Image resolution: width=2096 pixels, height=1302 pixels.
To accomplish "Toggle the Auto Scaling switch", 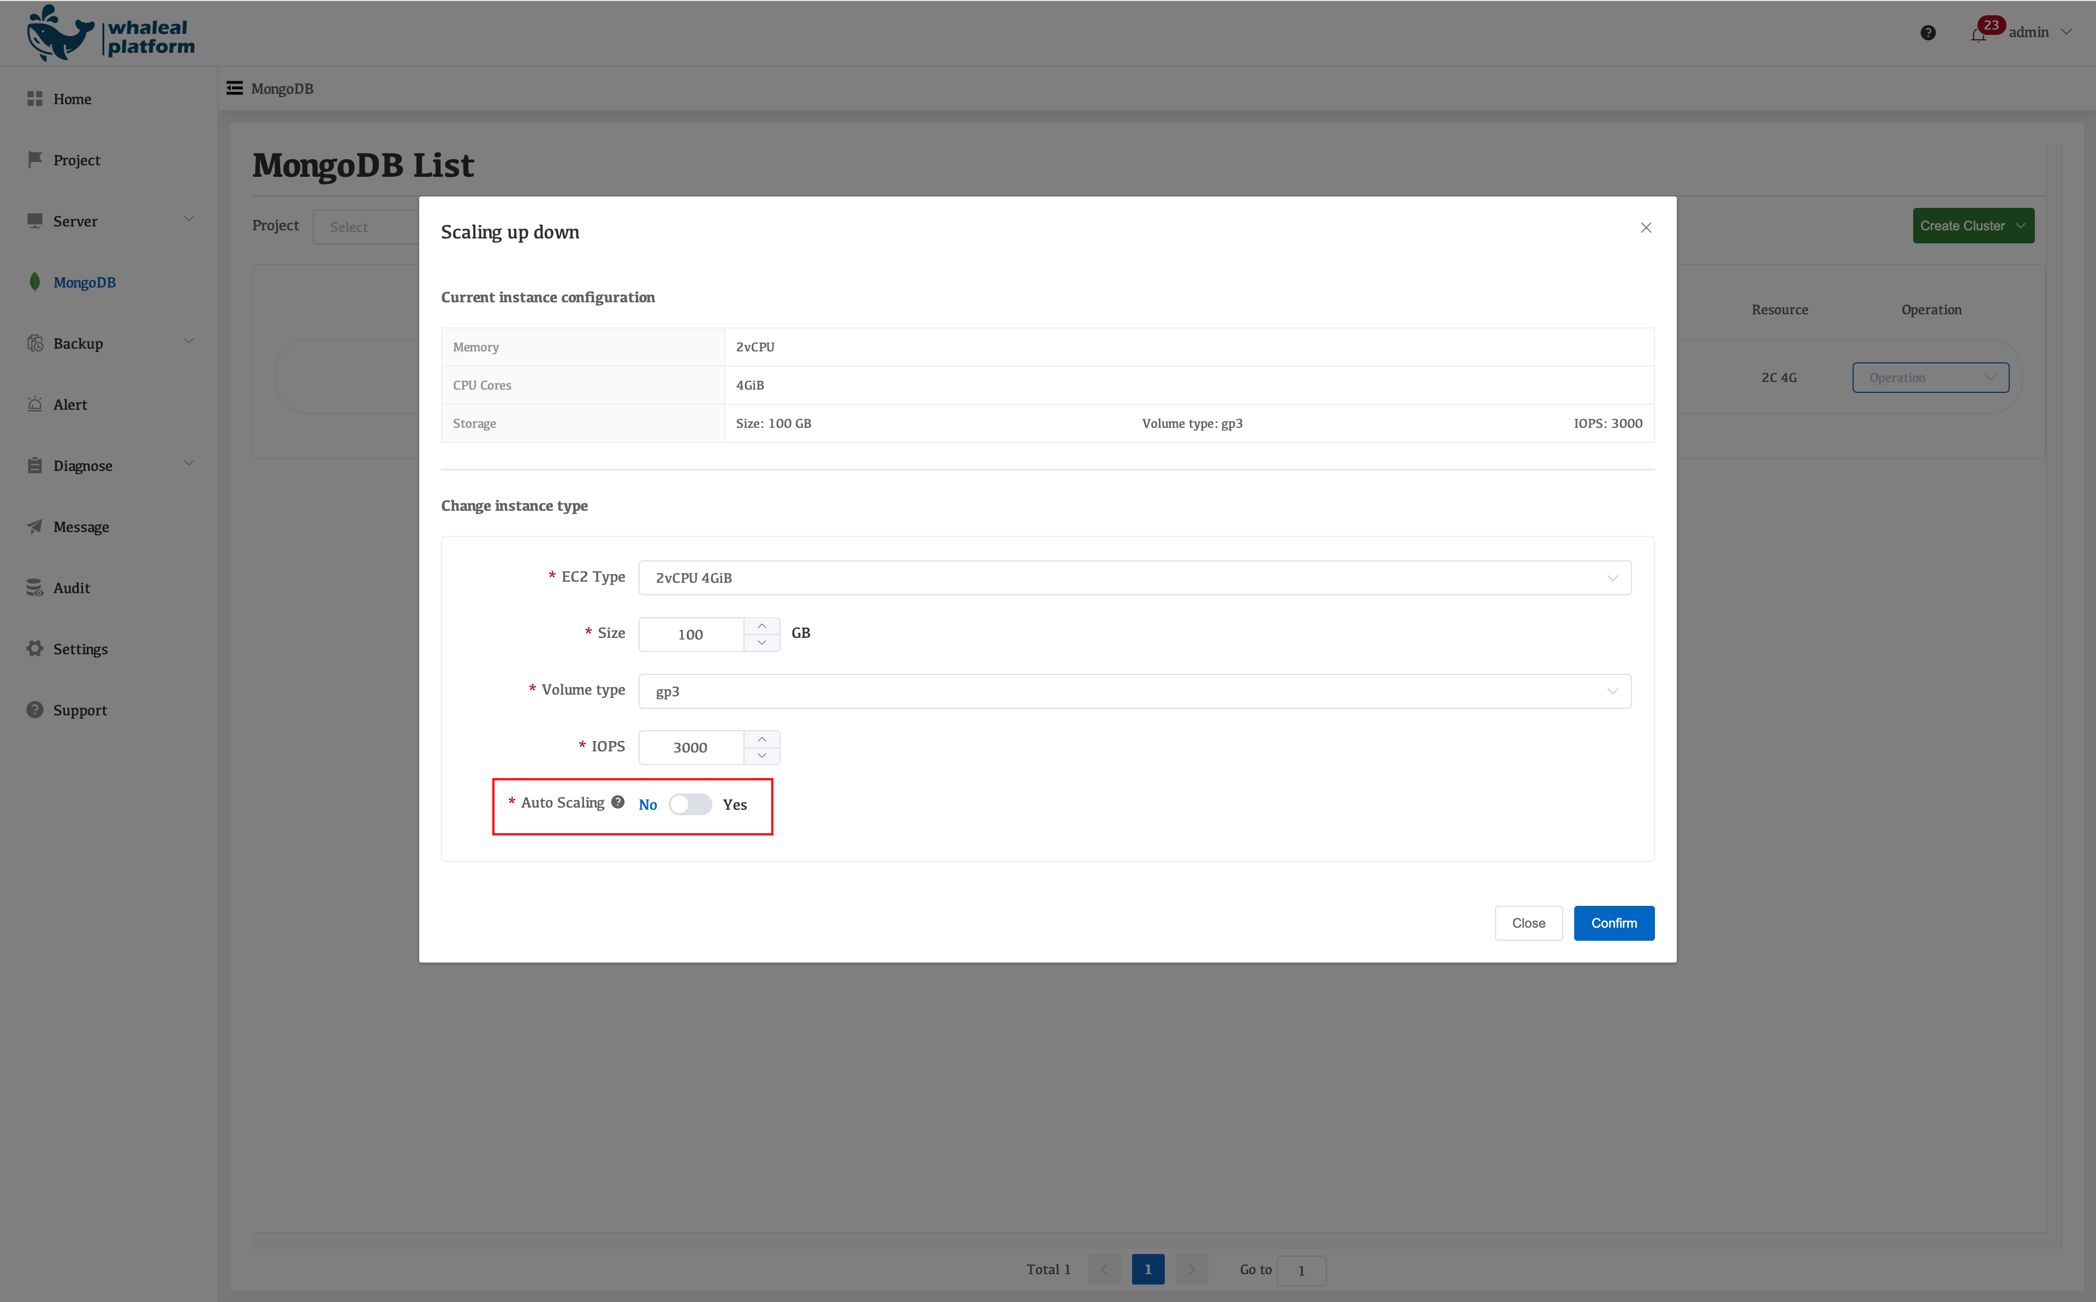I will [x=690, y=804].
